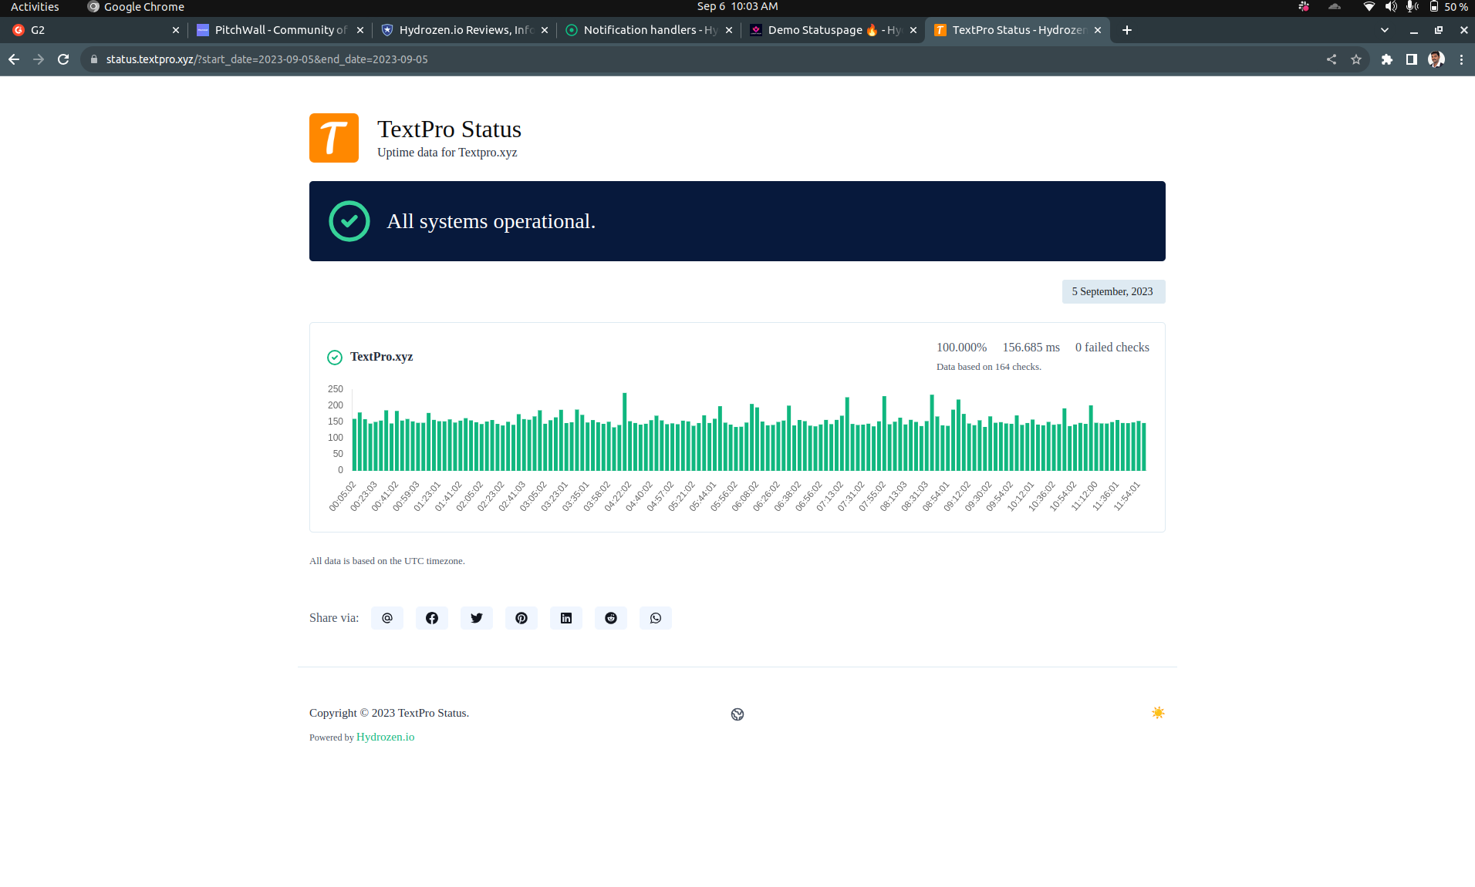Switch to PitchWall Community tab

pos(278,30)
